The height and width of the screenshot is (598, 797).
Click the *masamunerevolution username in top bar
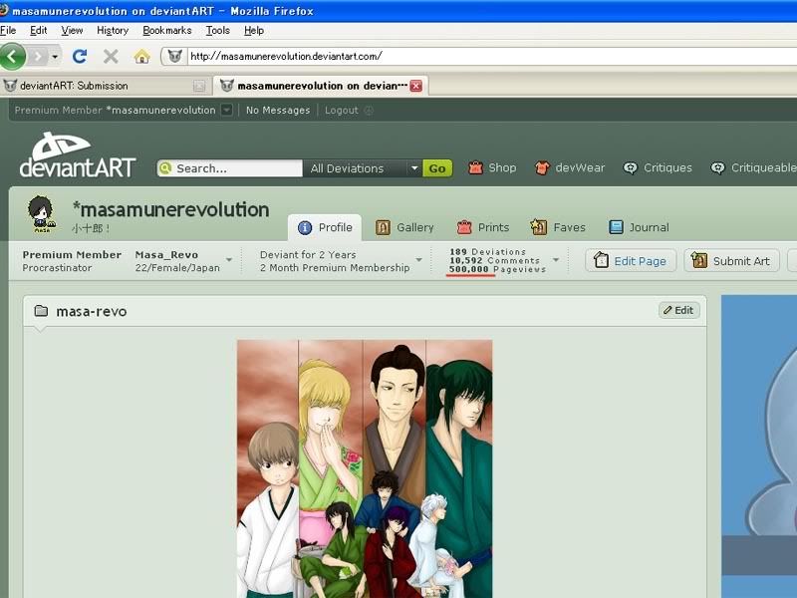pyautogui.click(x=160, y=110)
